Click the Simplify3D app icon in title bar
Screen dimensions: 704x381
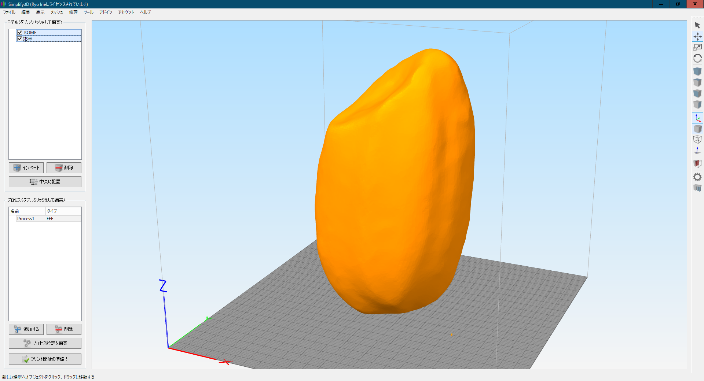(x=4, y=4)
